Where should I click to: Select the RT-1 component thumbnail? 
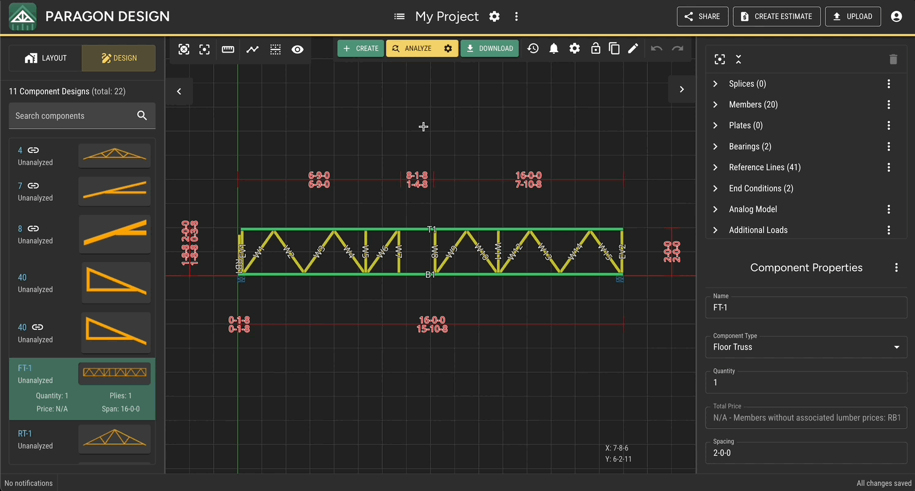pyautogui.click(x=114, y=439)
